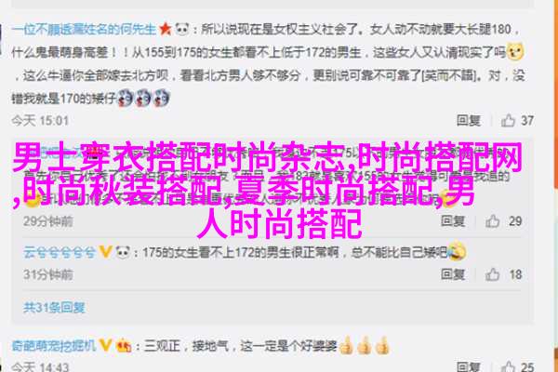558x372 pixels.
Task: Click the panda icon after the star badge
Action: [x=182, y=29]
